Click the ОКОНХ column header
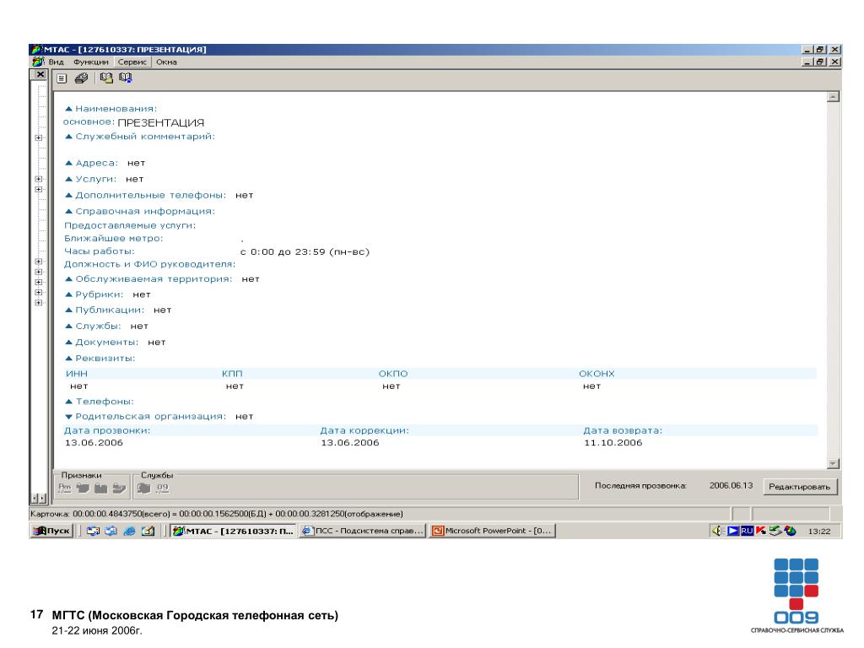The height and width of the screenshot is (648, 864). [x=597, y=374]
